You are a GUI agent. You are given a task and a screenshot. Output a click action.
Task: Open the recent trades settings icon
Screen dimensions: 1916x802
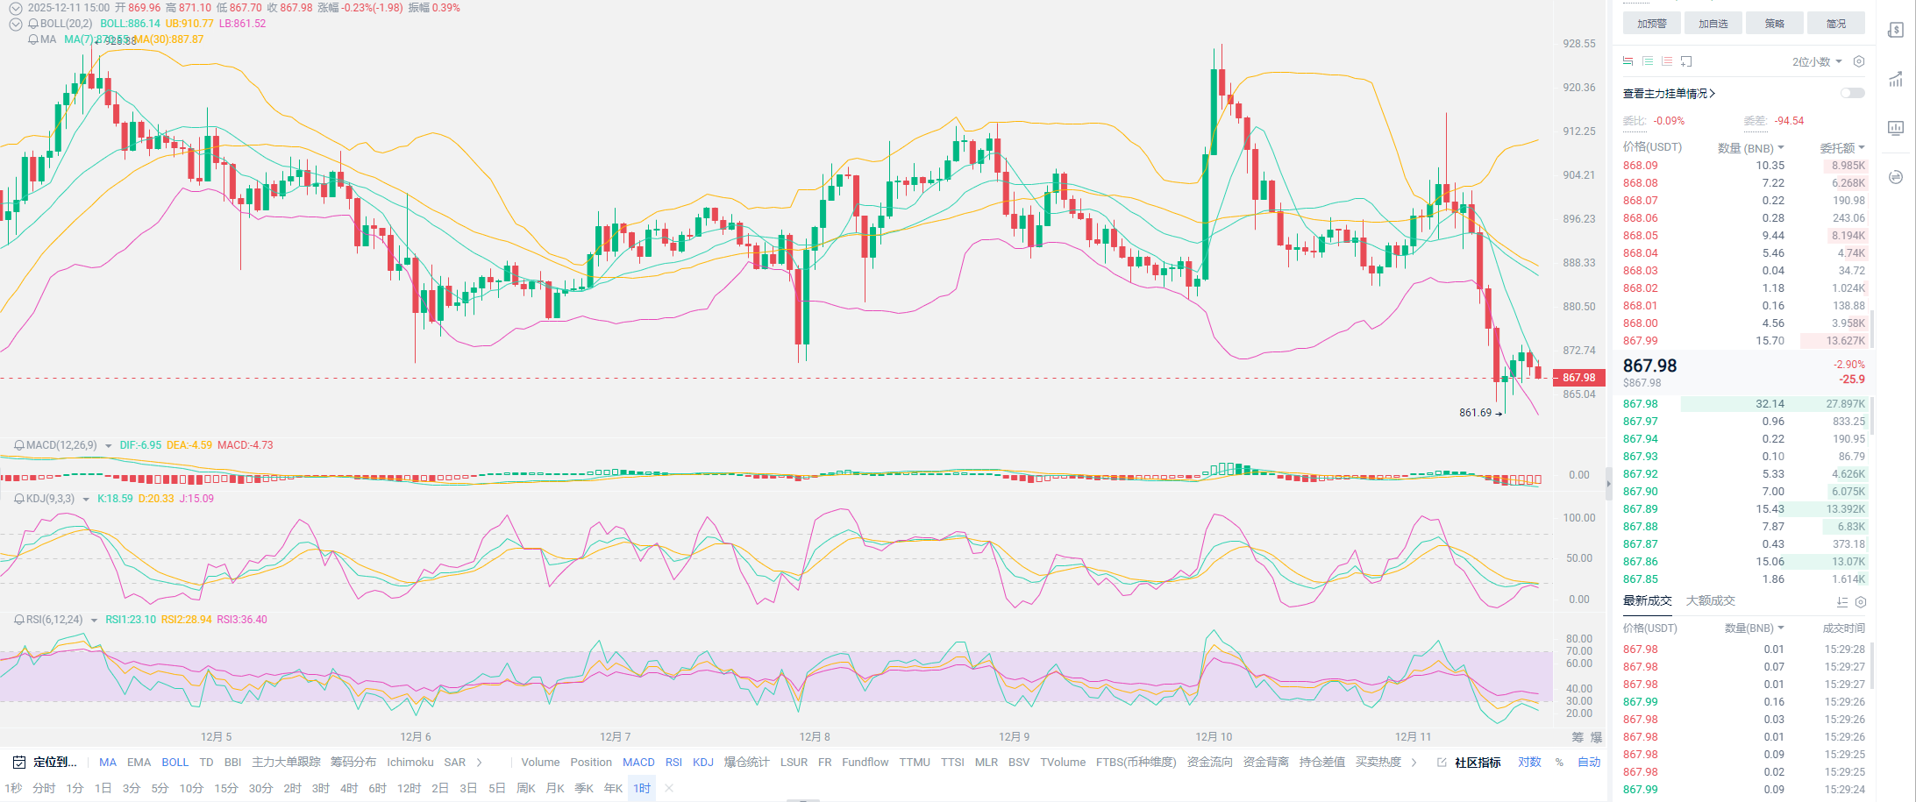(x=1861, y=602)
